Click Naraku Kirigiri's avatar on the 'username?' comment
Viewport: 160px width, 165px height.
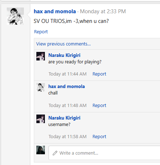click(41, 119)
